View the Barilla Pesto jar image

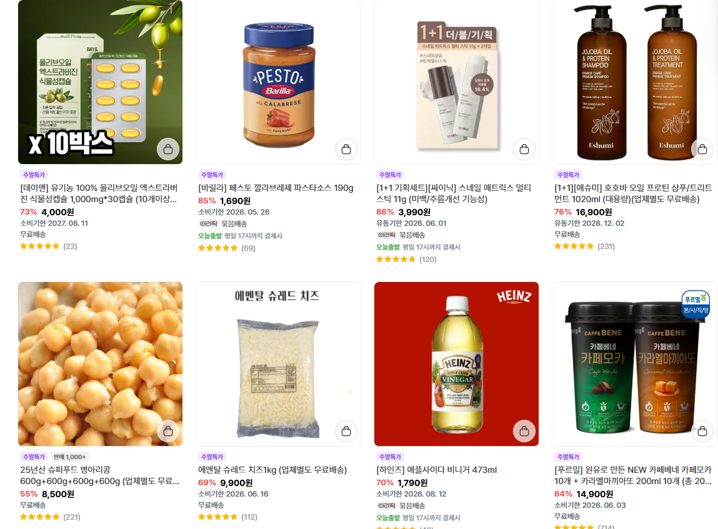click(279, 82)
